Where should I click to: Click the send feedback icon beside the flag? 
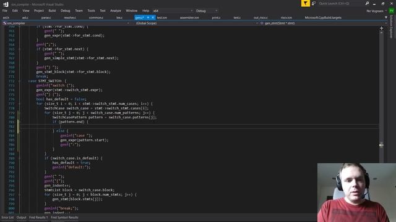click(314, 4)
